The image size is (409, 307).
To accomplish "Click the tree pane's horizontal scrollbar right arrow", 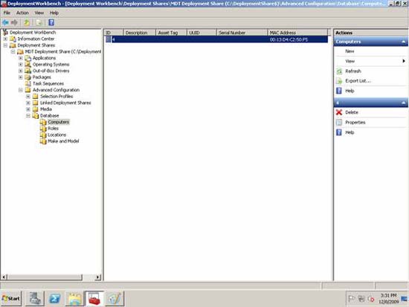I will (98, 277).
